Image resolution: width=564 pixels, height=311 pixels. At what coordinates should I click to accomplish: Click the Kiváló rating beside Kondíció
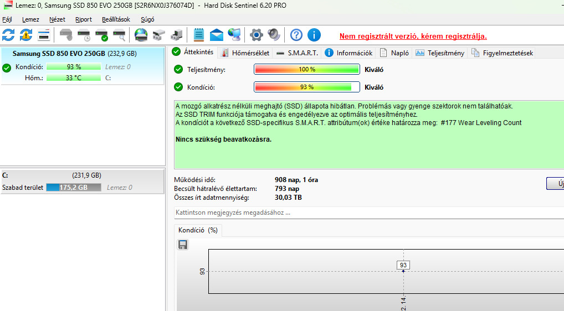click(x=374, y=87)
